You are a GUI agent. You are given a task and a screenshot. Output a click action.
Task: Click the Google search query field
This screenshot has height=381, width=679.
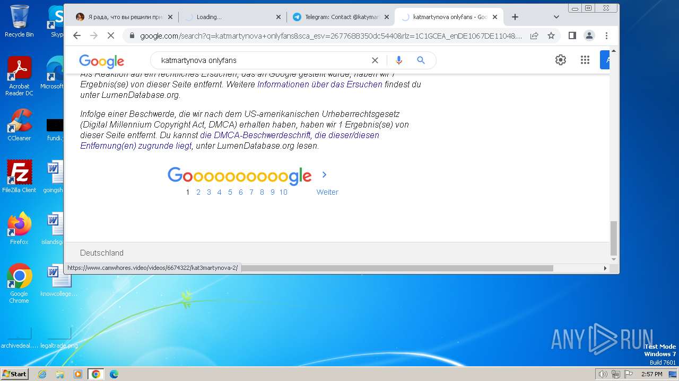[263, 60]
